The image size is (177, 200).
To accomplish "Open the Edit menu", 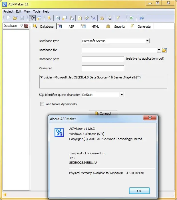I will (19, 11).
